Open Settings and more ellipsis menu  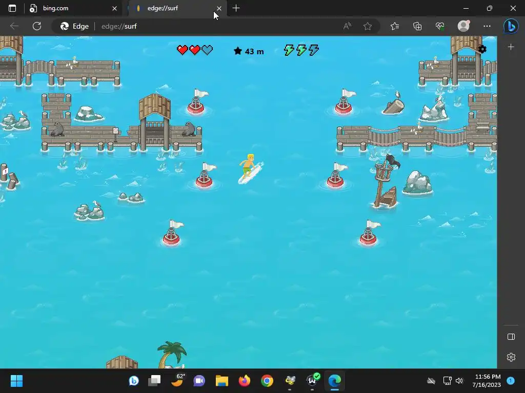[x=487, y=26]
